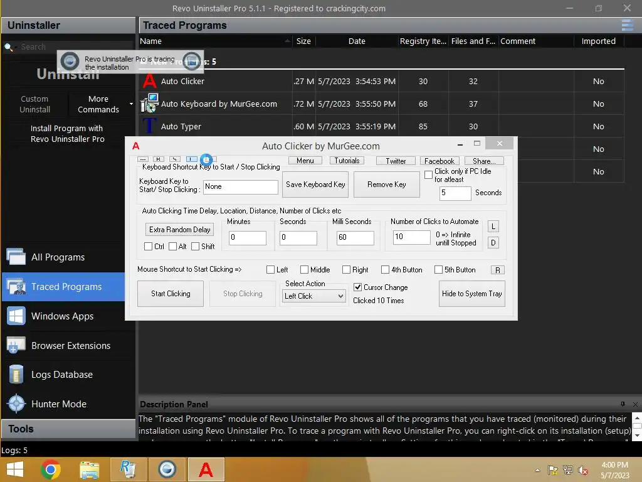Image resolution: width=642 pixels, height=482 pixels.
Task: Sort by the Size column header
Action: 304,41
